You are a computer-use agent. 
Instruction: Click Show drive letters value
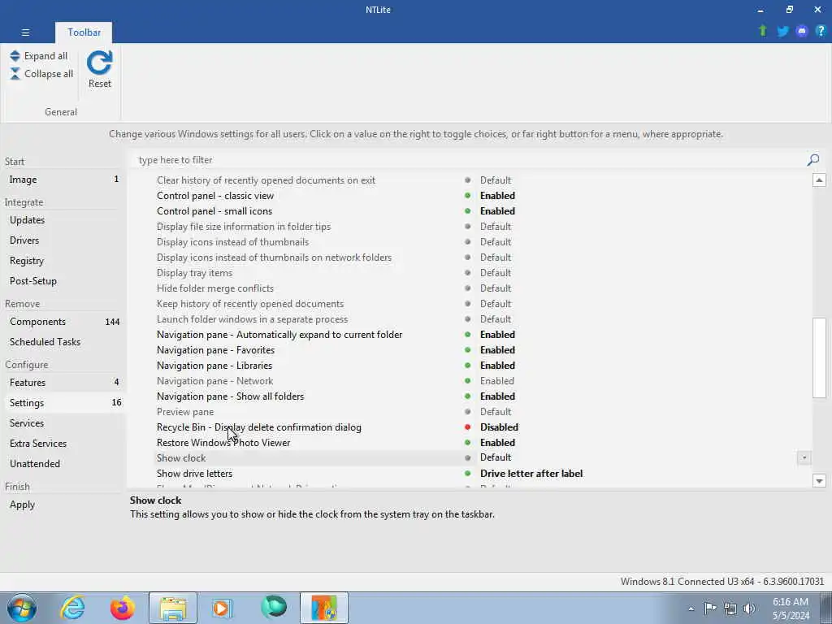531,474
